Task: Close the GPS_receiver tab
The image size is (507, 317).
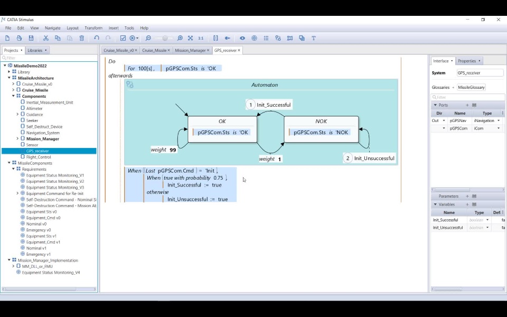Action: 239,50
